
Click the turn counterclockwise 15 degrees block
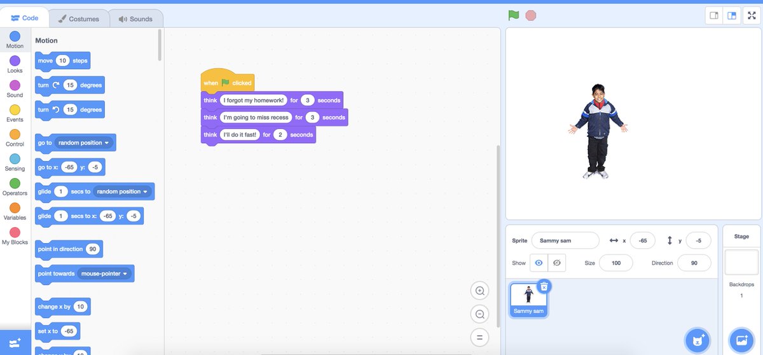click(x=70, y=110)
